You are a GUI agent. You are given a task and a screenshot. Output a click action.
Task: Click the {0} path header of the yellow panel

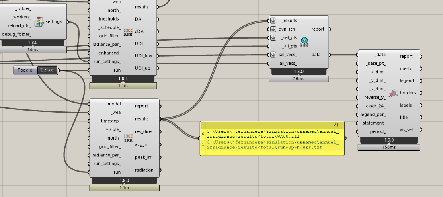pos(334,125)
